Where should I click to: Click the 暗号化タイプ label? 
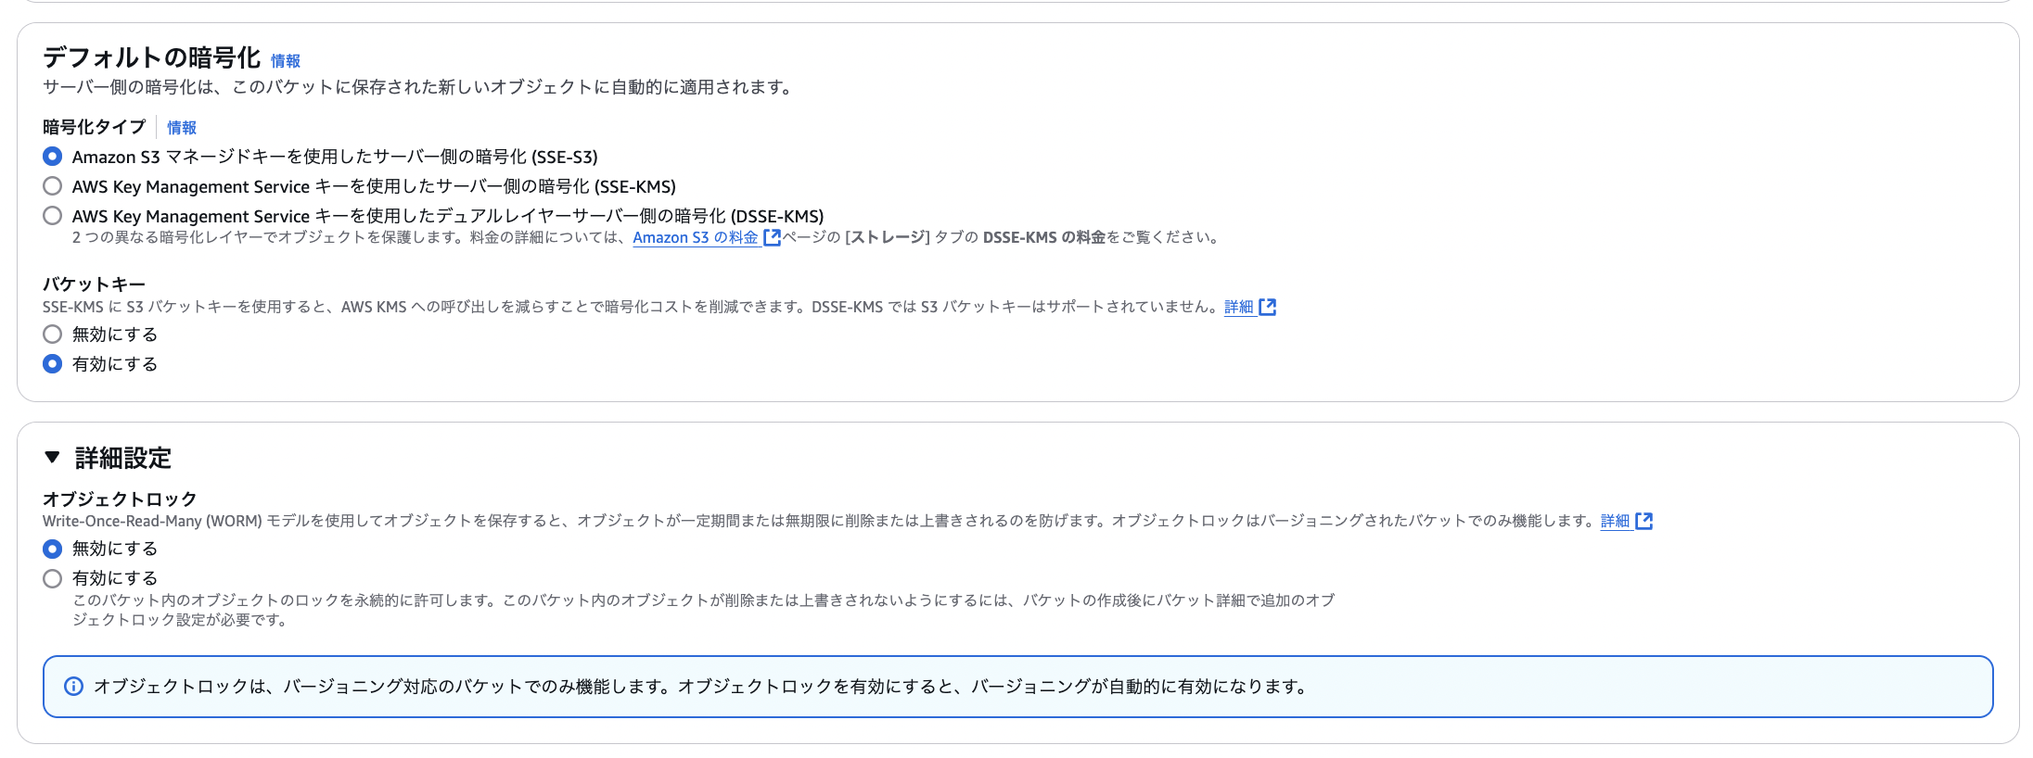point(94,127)
